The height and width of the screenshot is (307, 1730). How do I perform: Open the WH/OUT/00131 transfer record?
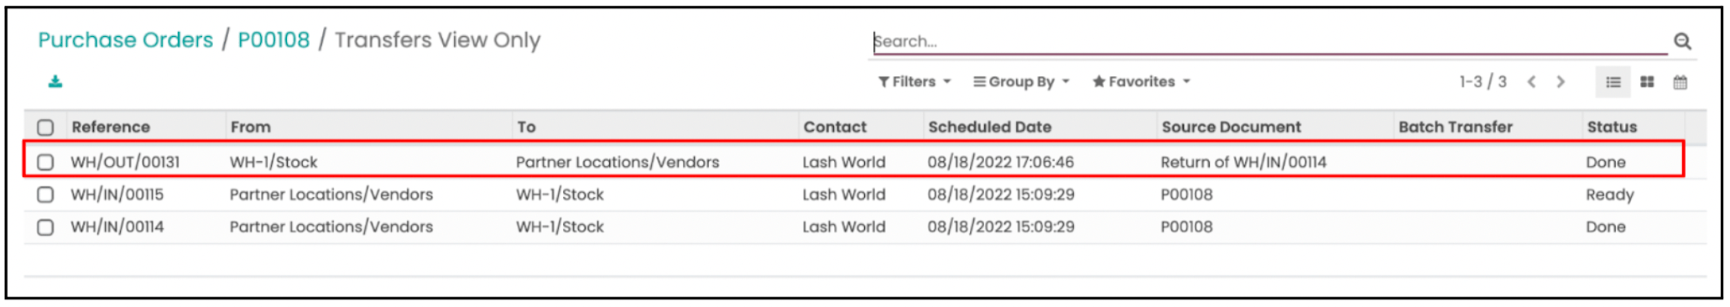(125, 162)
